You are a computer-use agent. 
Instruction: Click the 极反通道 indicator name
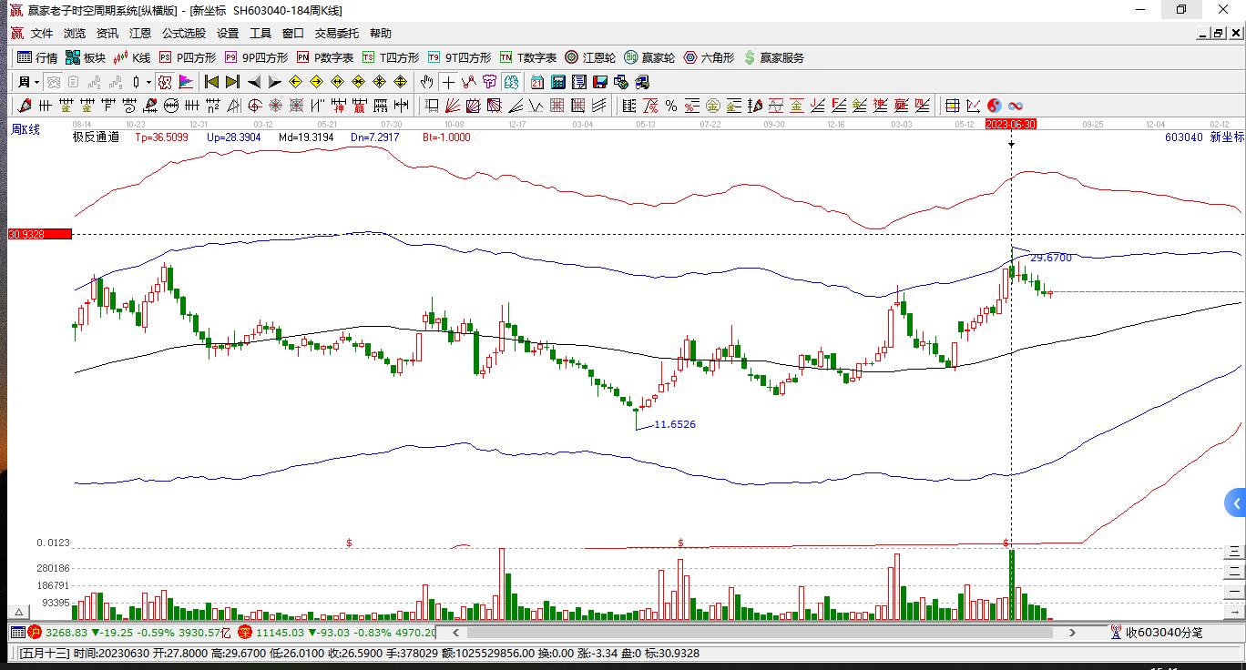point(96,137)
